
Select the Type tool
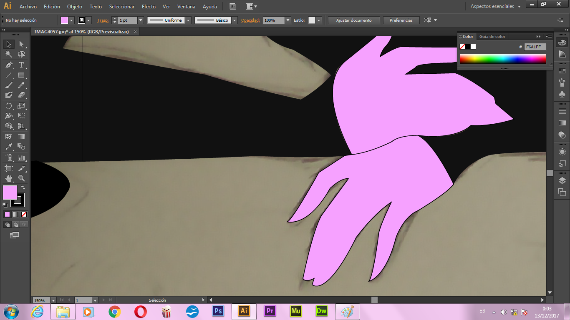pyautogui.click(x=21, y=65)
